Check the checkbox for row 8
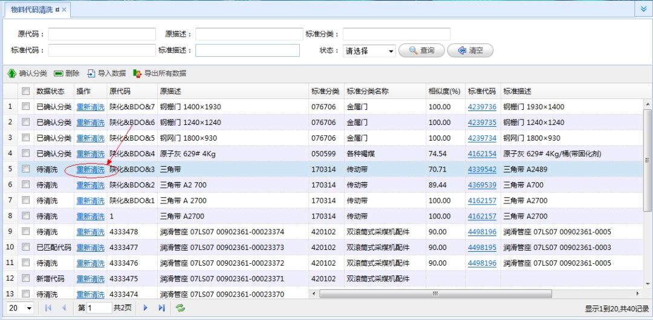The width and height of the screenshot is (653, 320). point(26,216)
